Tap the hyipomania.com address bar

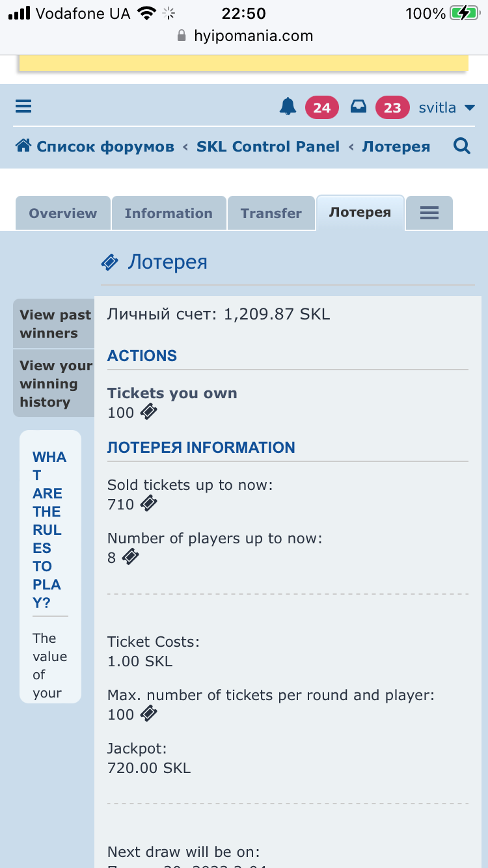click(x=245, y=36)
